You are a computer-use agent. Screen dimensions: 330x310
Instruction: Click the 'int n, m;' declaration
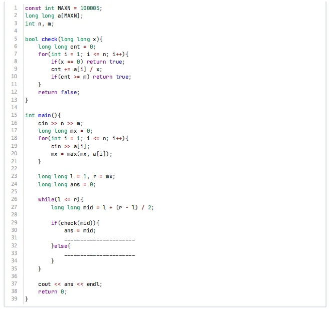click(x=40, y=24)
